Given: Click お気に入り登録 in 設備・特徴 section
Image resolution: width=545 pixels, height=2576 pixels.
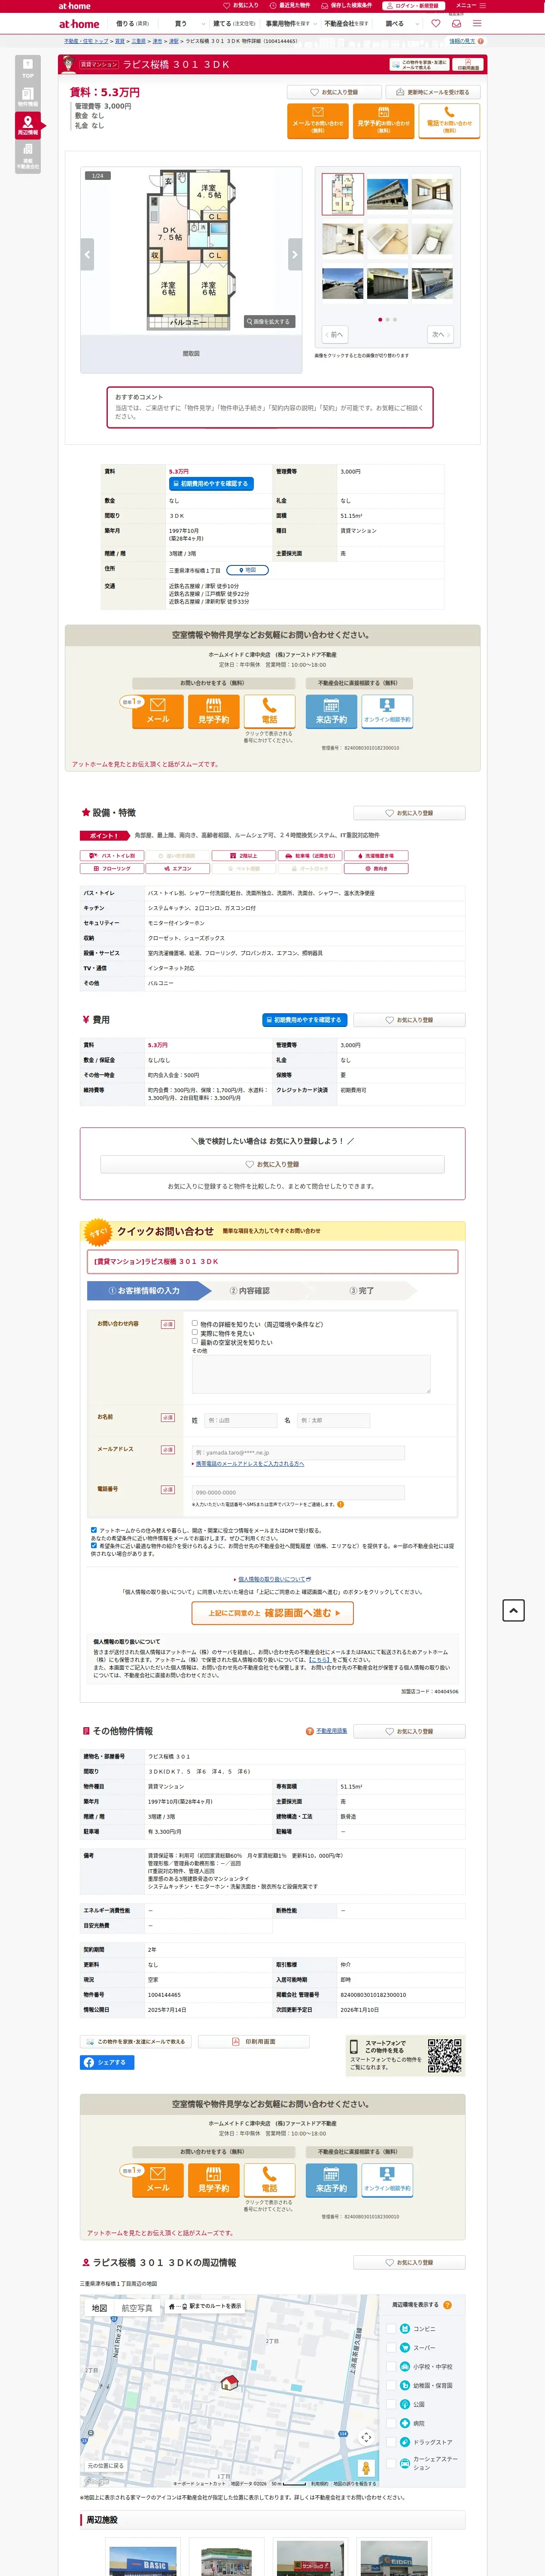Looking at the screenshot, I should [409, 813].
